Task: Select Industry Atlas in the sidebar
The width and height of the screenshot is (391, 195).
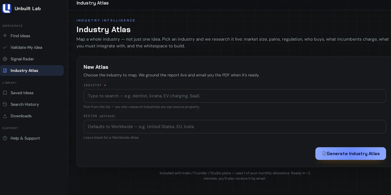Action: 32,70
